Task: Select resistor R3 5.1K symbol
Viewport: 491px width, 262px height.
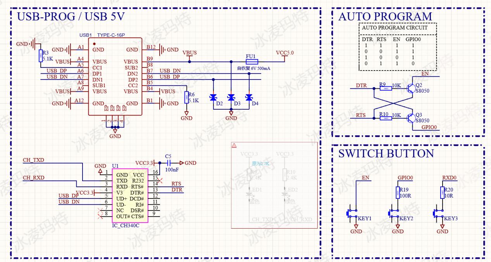Action: point(41,55)
